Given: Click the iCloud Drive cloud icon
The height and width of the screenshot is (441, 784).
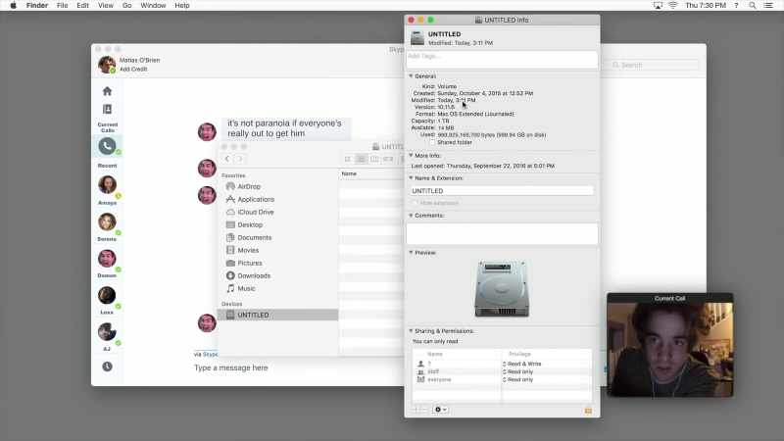Looking at the screenshot, I should 230,212.
